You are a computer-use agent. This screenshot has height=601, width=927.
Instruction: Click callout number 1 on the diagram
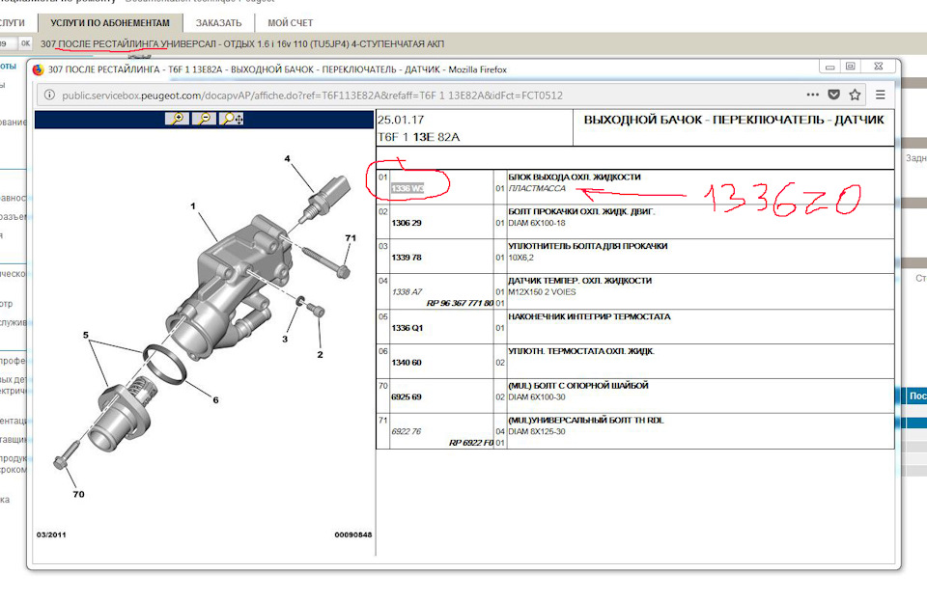(x=193, y=206)
